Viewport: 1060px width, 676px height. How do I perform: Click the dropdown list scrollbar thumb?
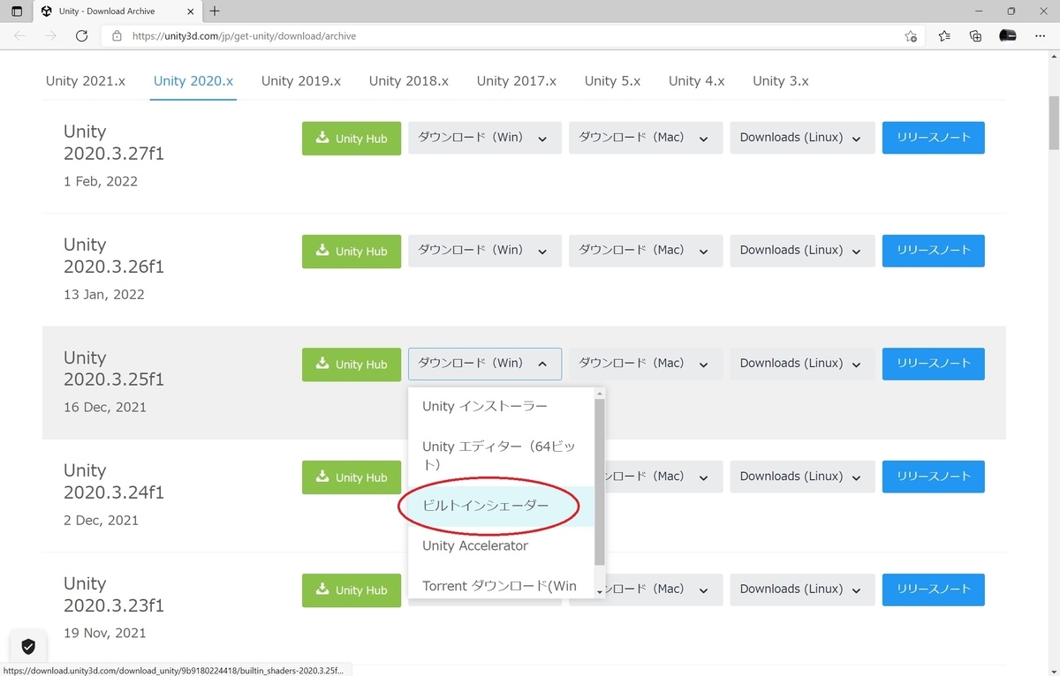[600, 482]
